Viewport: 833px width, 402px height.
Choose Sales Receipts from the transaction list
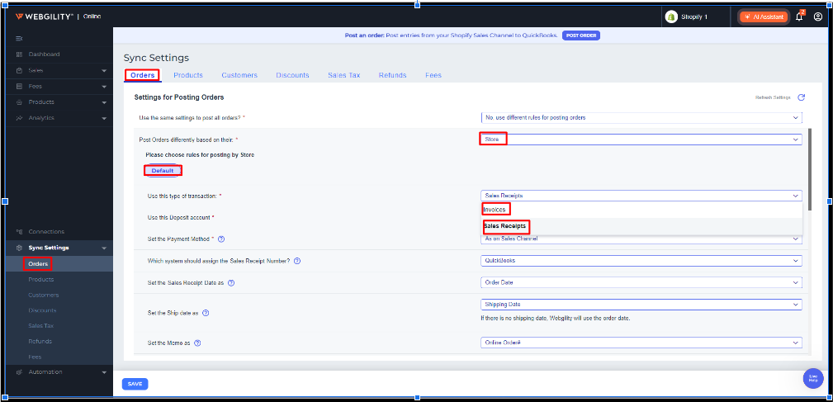(641, 226)
